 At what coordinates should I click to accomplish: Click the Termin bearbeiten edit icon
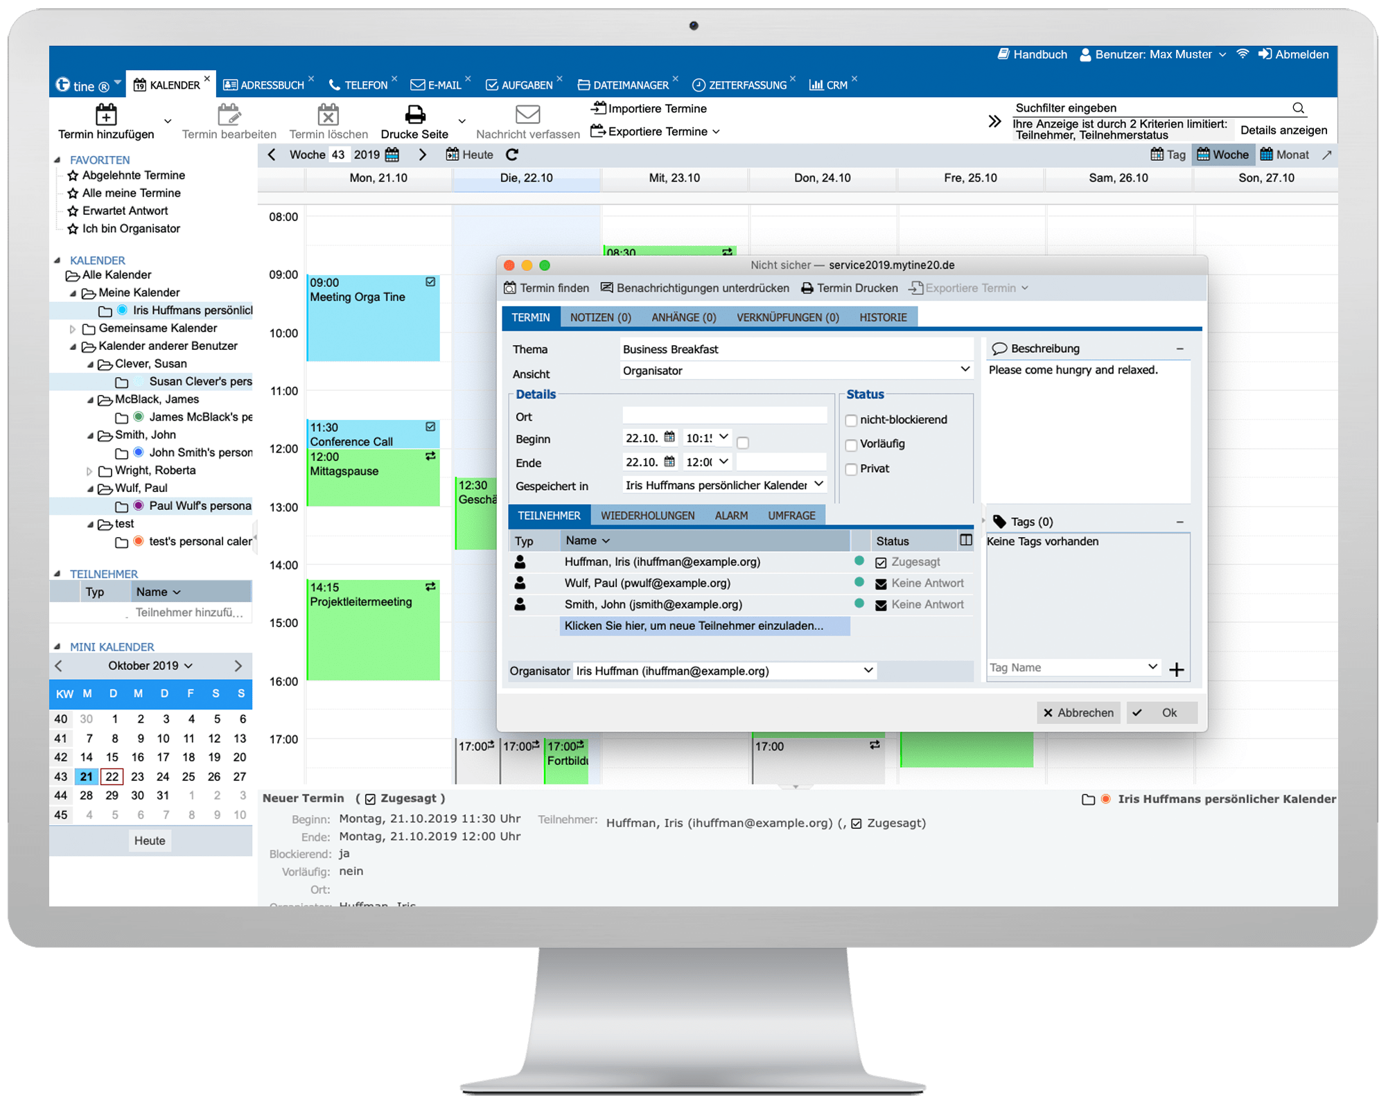[229, 114]
